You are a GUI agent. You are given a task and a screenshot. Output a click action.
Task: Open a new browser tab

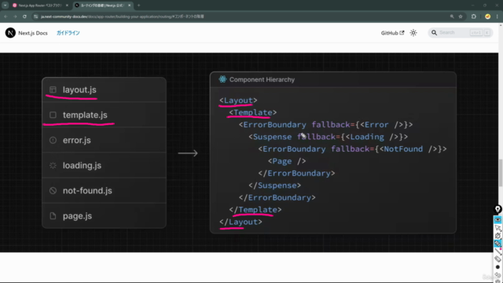(138, 6)
